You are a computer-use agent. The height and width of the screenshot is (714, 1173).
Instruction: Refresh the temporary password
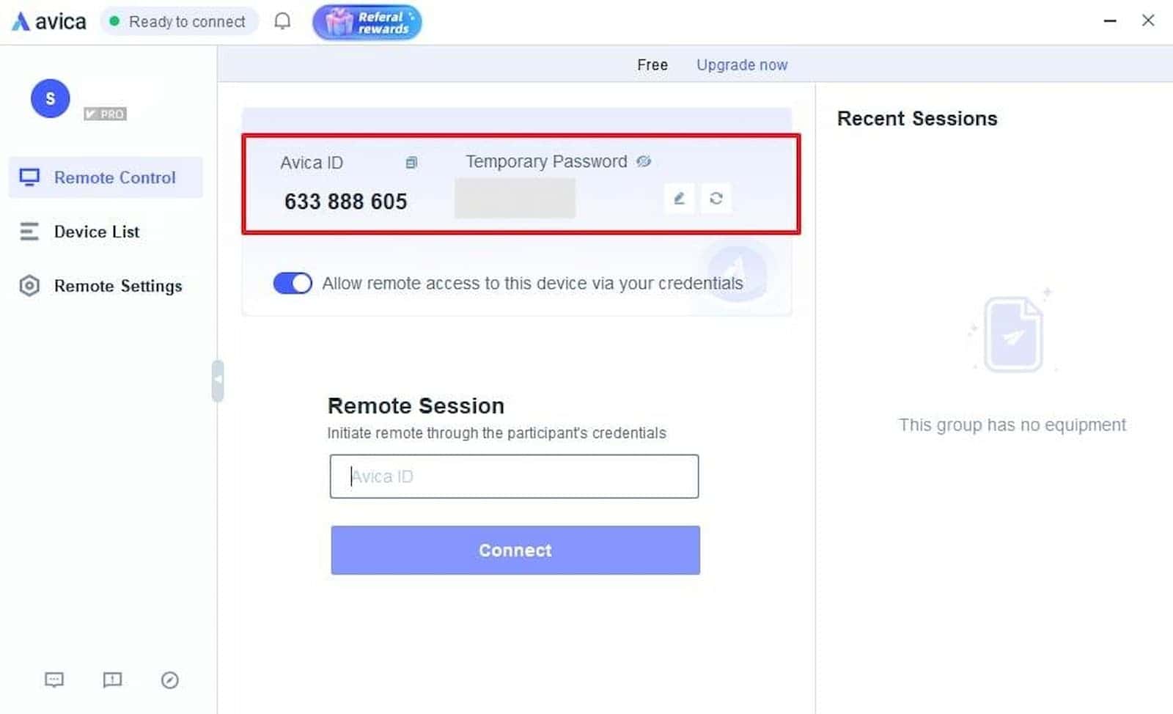pos(716,199)
